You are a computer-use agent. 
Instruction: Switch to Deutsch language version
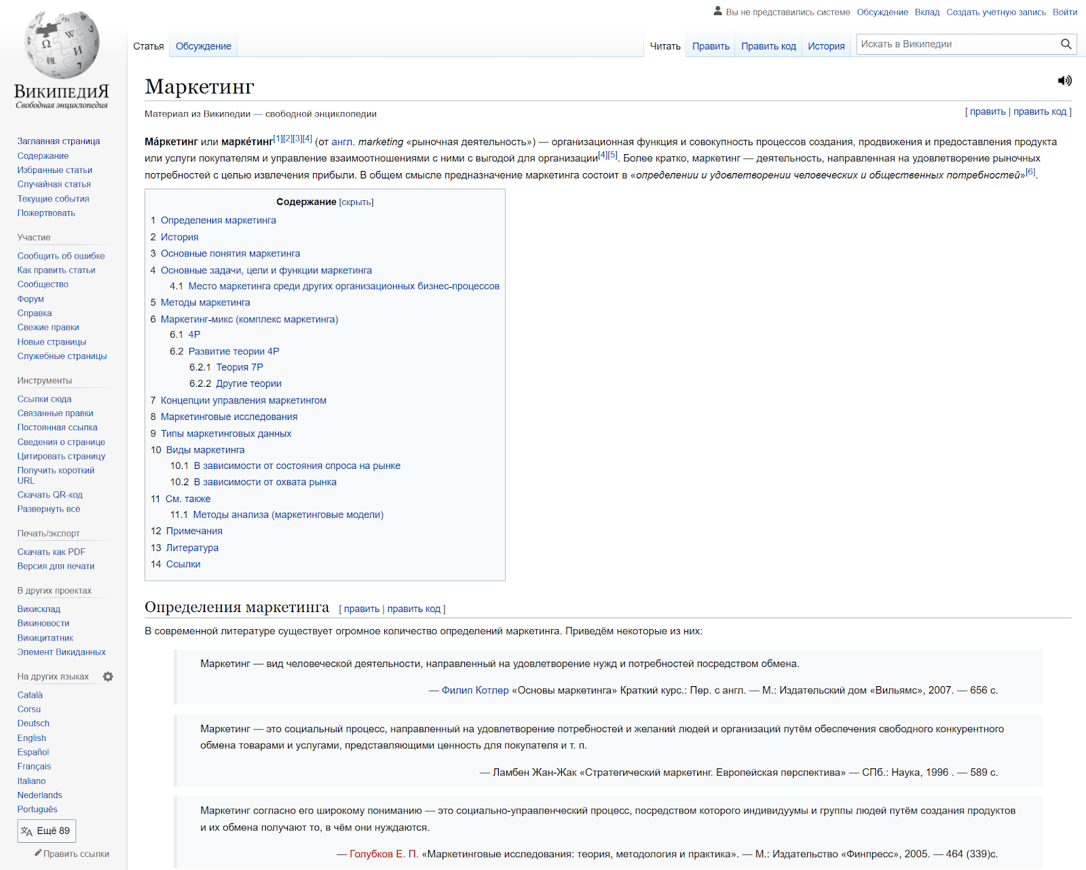(33, 723)
